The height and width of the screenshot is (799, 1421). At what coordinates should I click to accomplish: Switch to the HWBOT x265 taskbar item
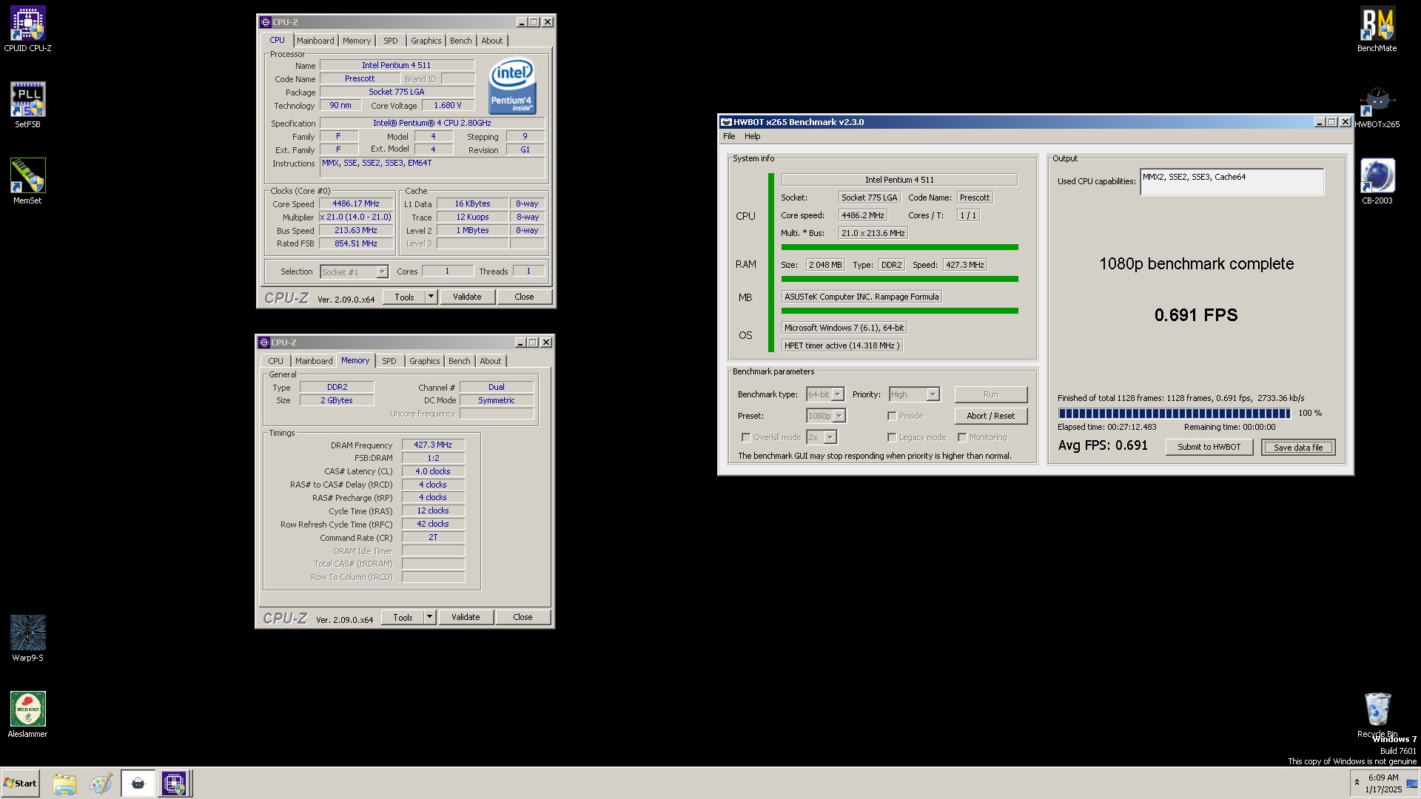[x=138, y=783]
